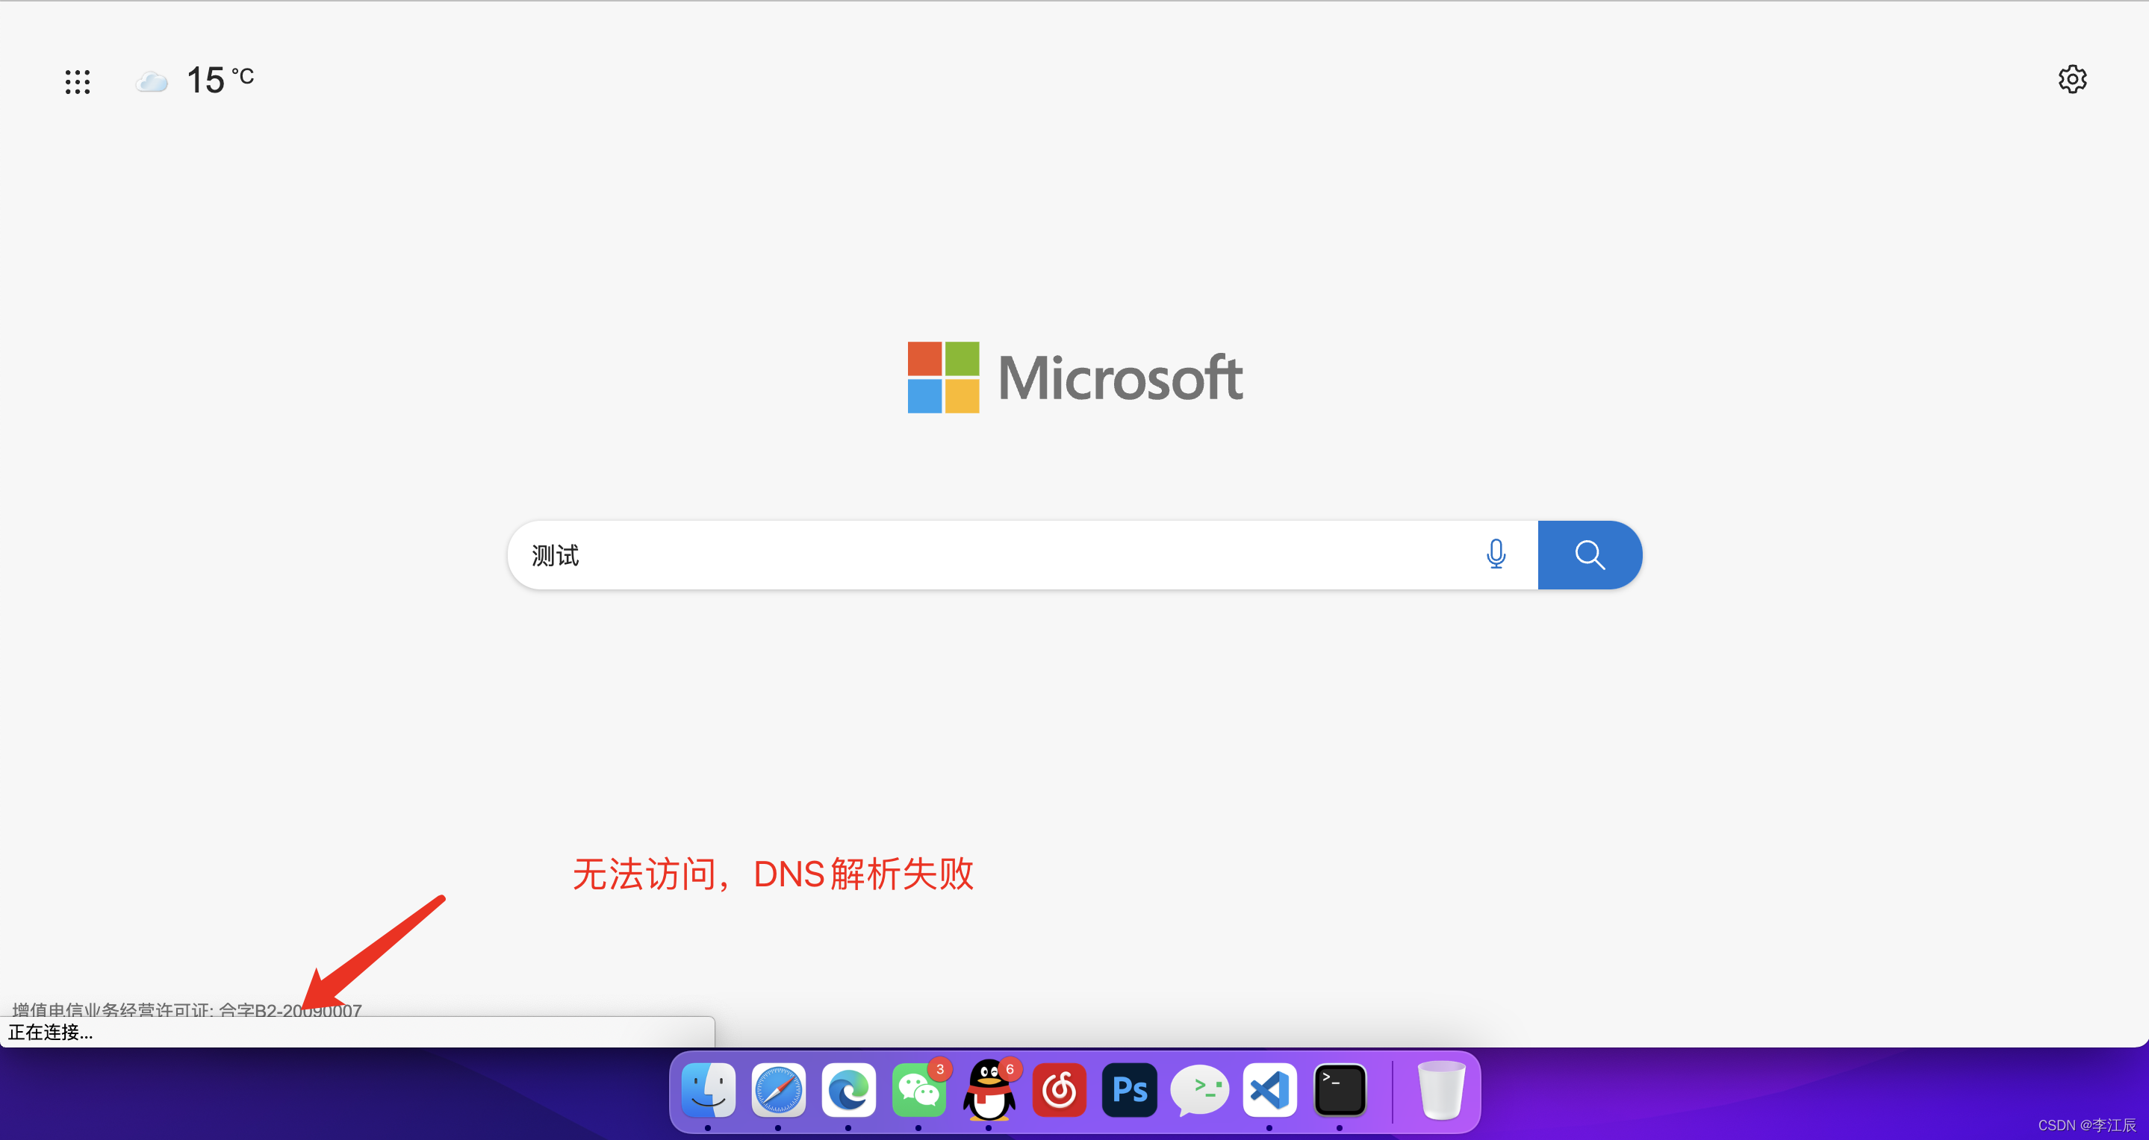Click the cloudy weather icon
Image resolution: width=2149 pixels, height=1140 pixels.
[x=152, y=81]
